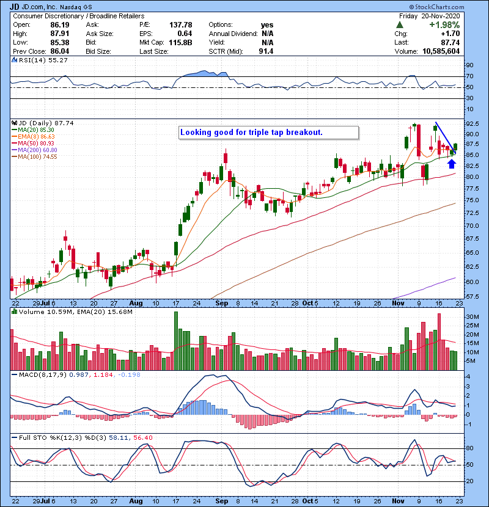Click the Mkt Cap value 115.8B
The image size is (489, 507).
point(180,42)
